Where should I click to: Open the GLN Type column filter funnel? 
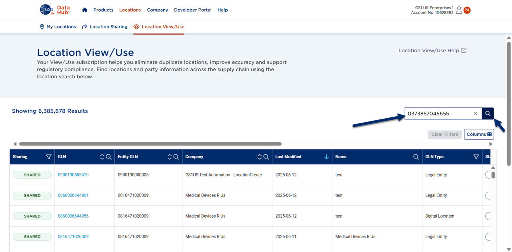(x=476, y=157)
